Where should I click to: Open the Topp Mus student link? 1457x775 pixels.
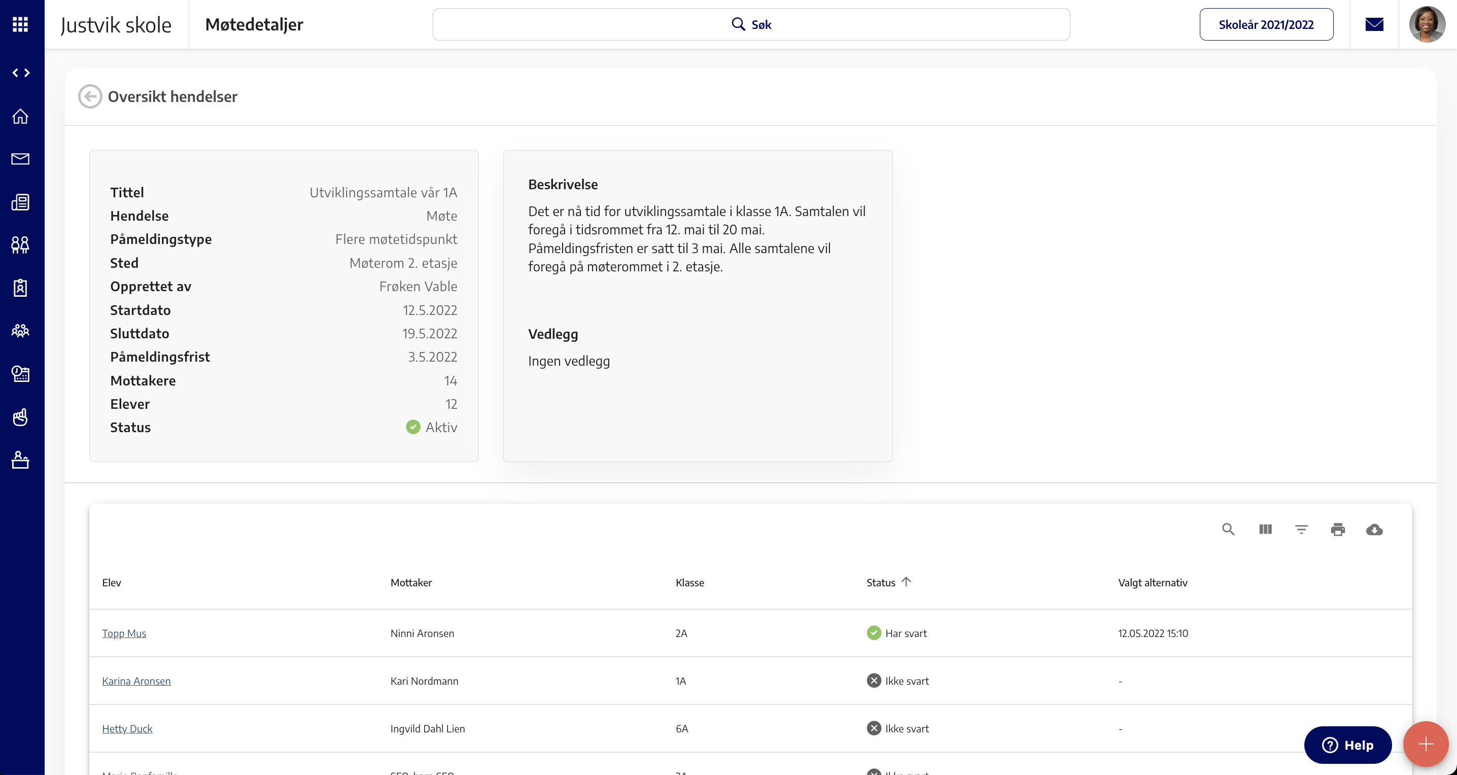124,633
